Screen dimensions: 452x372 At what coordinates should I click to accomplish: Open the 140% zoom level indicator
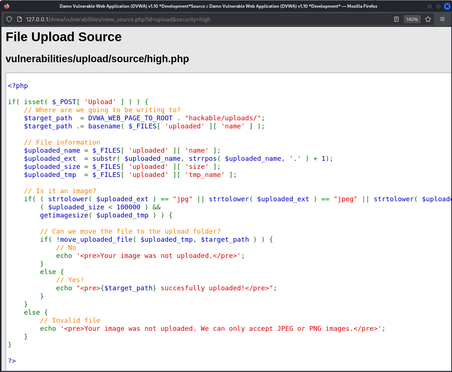click(412, 19)
